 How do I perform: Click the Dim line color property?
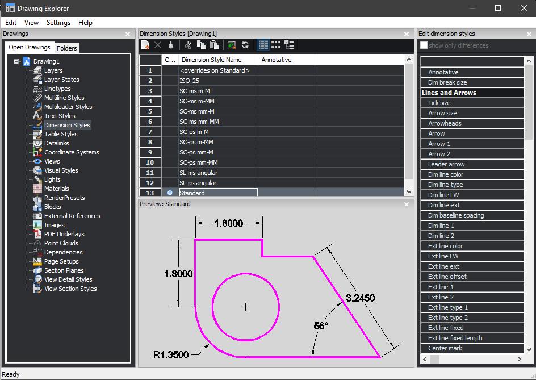[x=445, y=174]
